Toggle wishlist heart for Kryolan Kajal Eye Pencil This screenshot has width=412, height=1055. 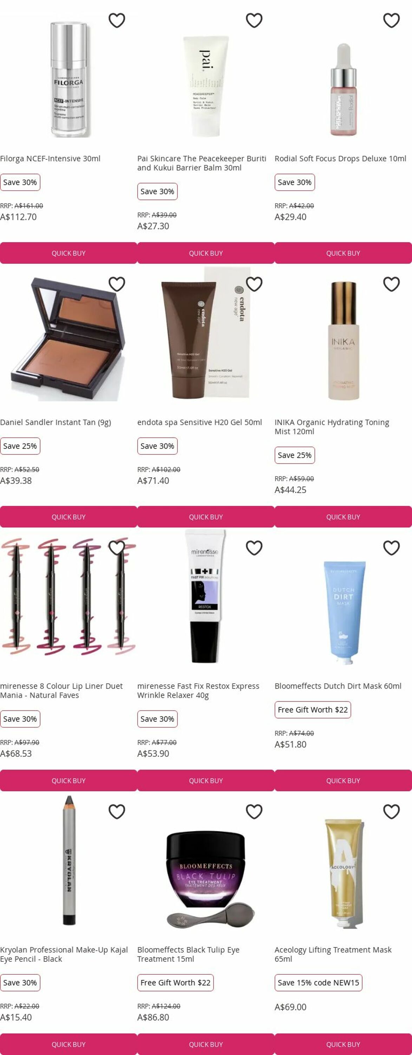117,811
